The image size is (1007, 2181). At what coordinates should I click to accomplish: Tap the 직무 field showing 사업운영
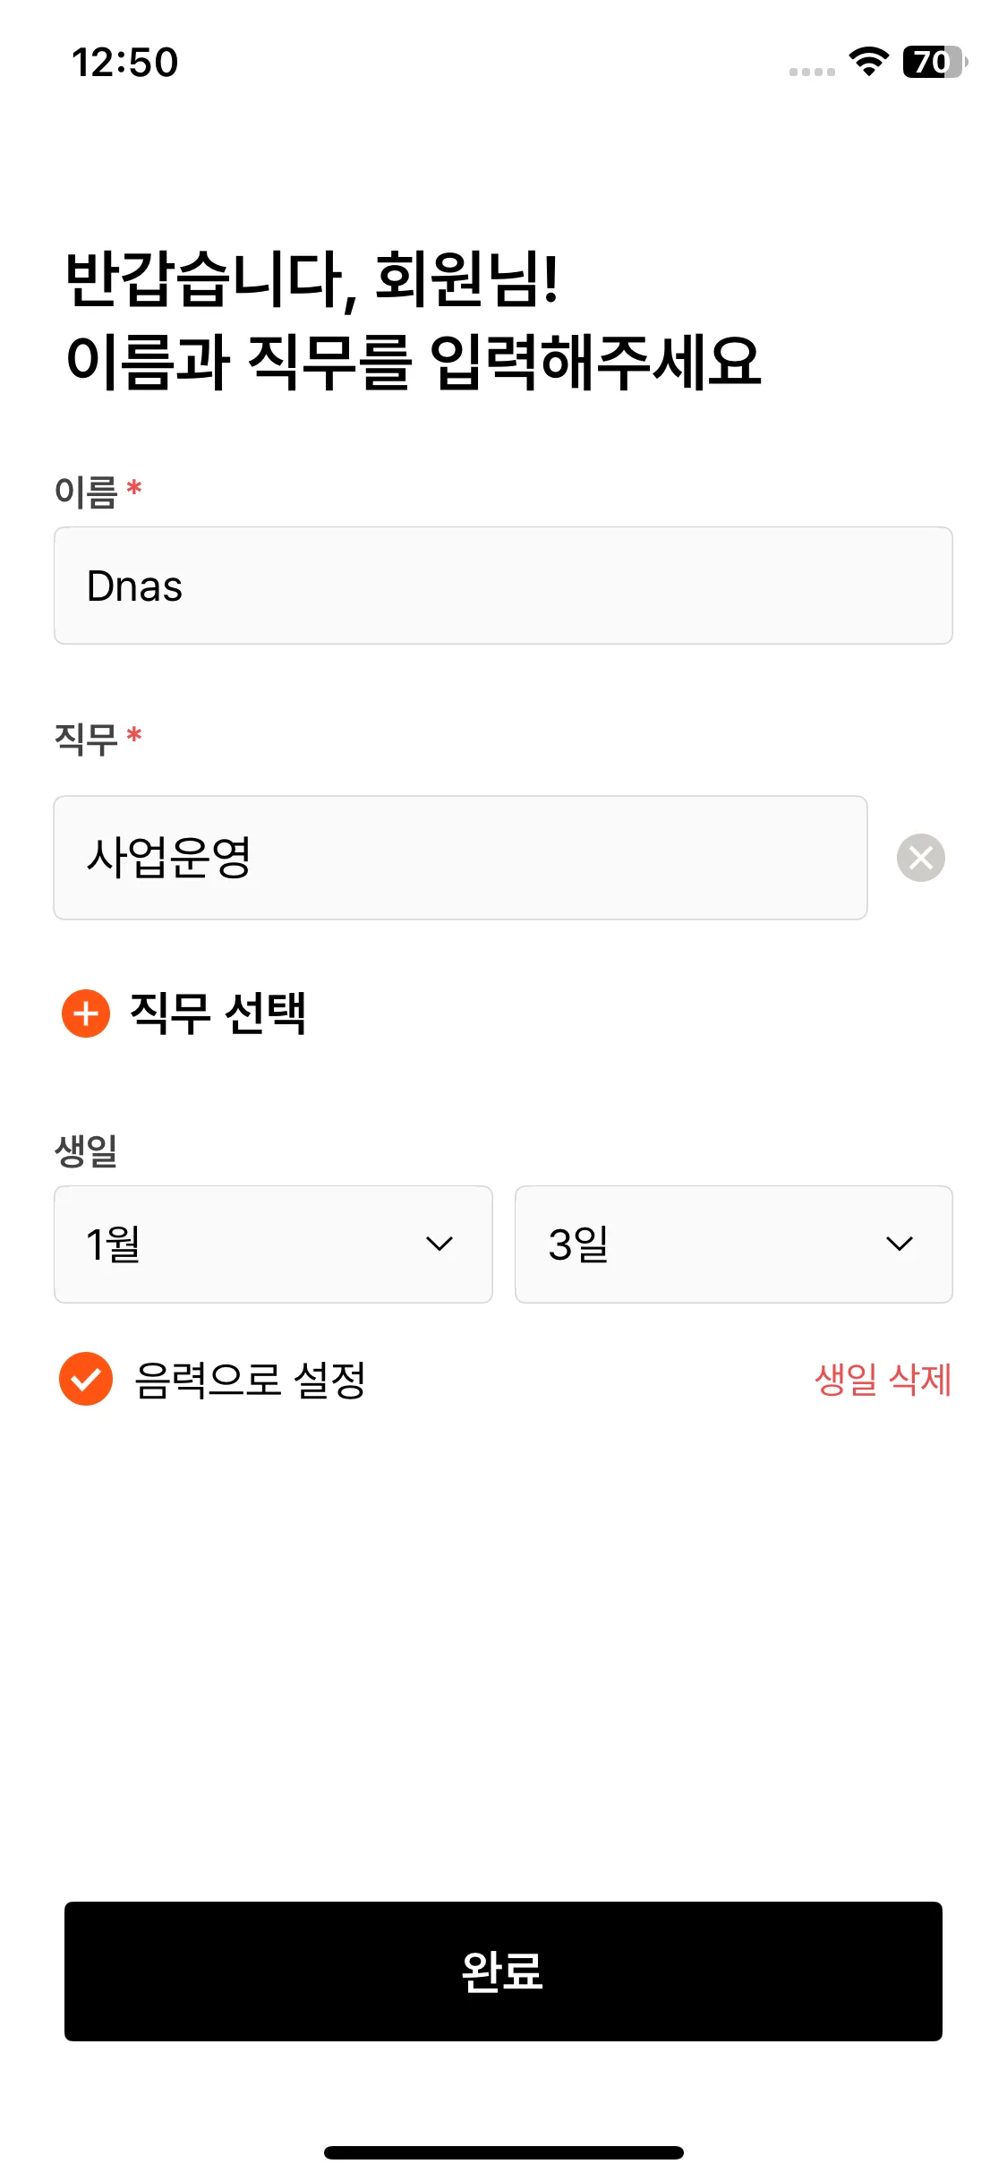point(460,858)
